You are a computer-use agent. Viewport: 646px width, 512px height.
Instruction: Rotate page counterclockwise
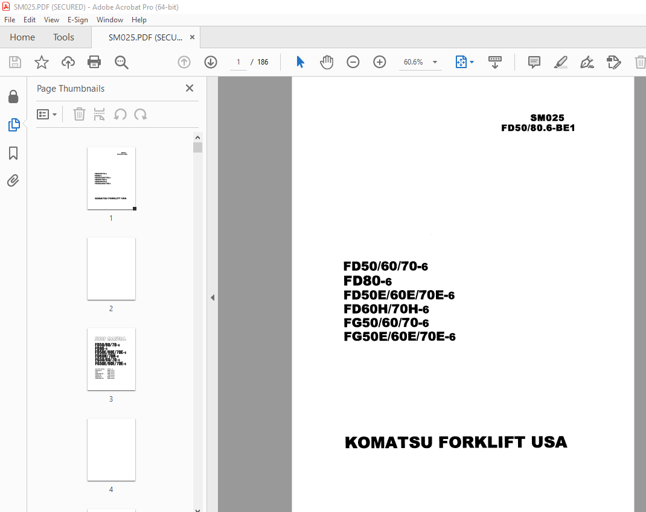click(x=120, y=114)
